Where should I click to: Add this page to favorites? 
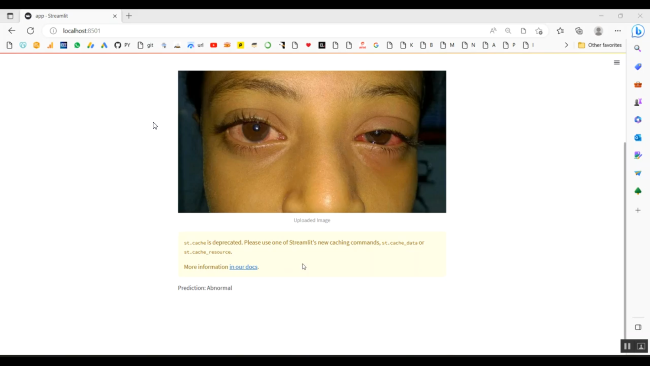[539, 31]
